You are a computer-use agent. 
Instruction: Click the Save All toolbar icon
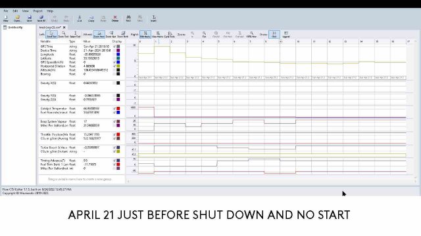pos(41,18)
